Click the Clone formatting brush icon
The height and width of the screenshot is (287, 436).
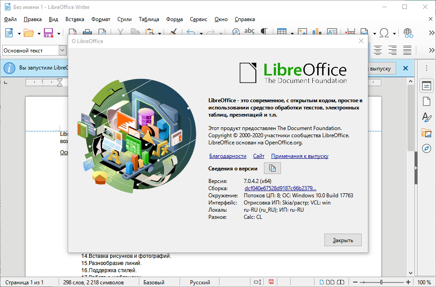[x=174, y=31]
